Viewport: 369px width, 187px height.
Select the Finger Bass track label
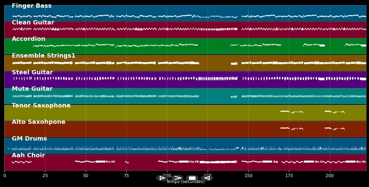pyautogui.click(x=32, y=6)
